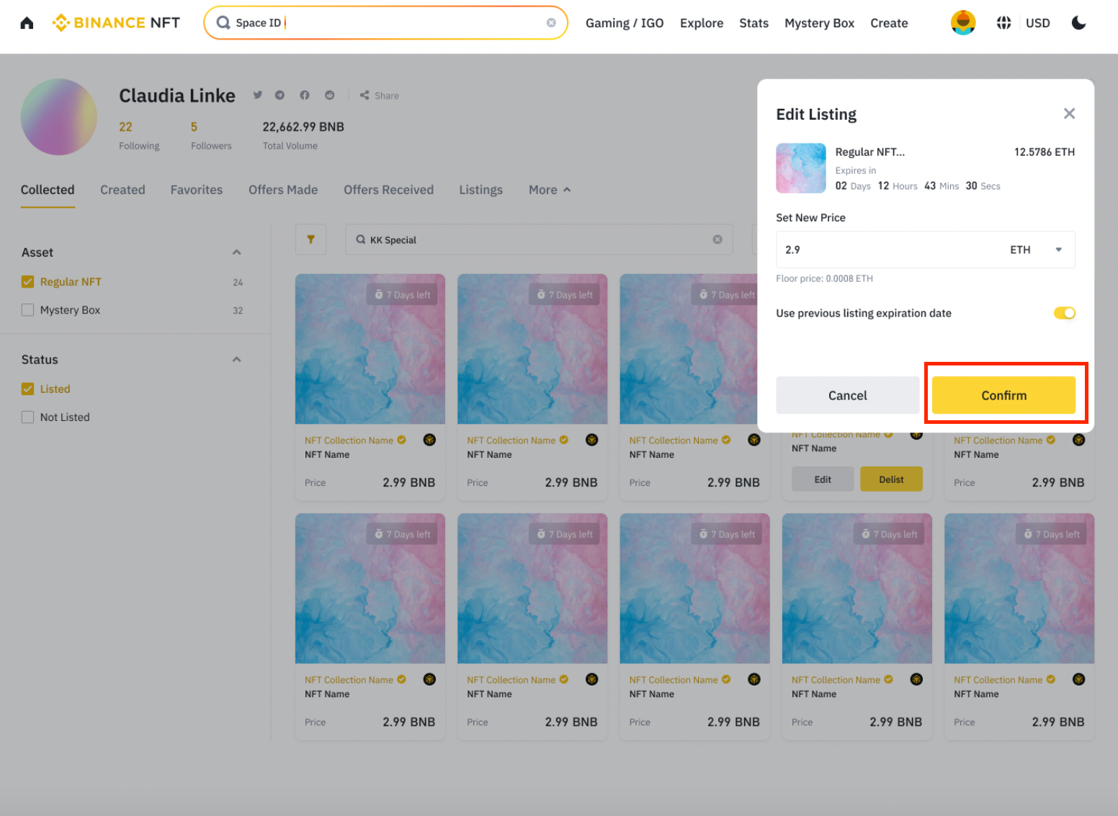
Task: Click the filter funnel icon
Action: (x=310, y=239)
